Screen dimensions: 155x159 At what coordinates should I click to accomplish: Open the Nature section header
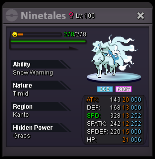[41, 85]
